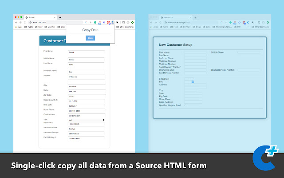
Task: Expand the Sex dropdown in source form
Action: 86,120
